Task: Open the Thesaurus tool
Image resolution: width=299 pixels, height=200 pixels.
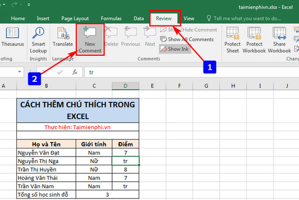Action: click(x=13, y=37)
